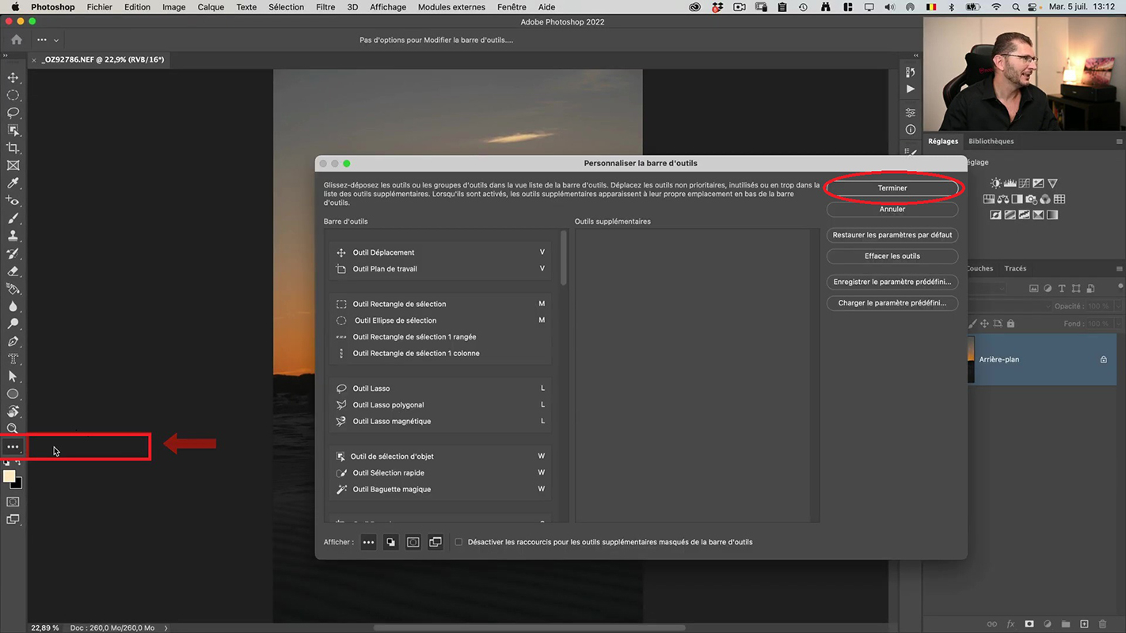Viewport: 1126px width, 633px height.
Task: Open the Brightness/Contrast adjustment icon
Action: (995, 184)
